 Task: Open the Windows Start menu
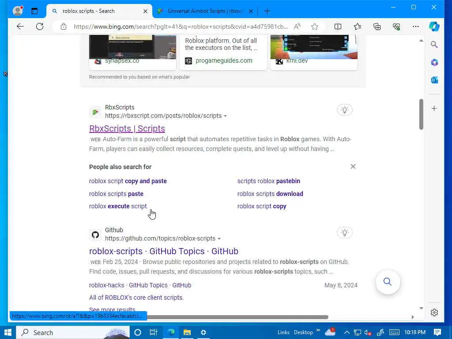pos(8,332)
